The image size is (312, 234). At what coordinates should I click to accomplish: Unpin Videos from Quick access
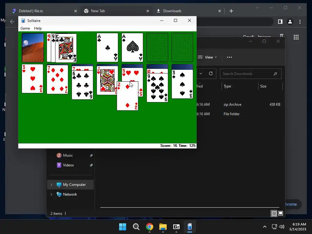[x=91, y=165]
